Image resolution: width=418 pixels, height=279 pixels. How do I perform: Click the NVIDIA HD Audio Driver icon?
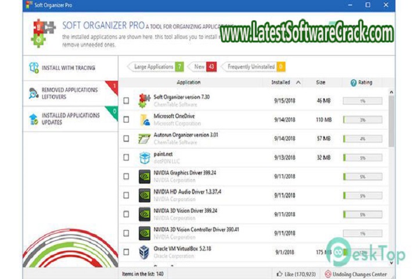[145, 195]
